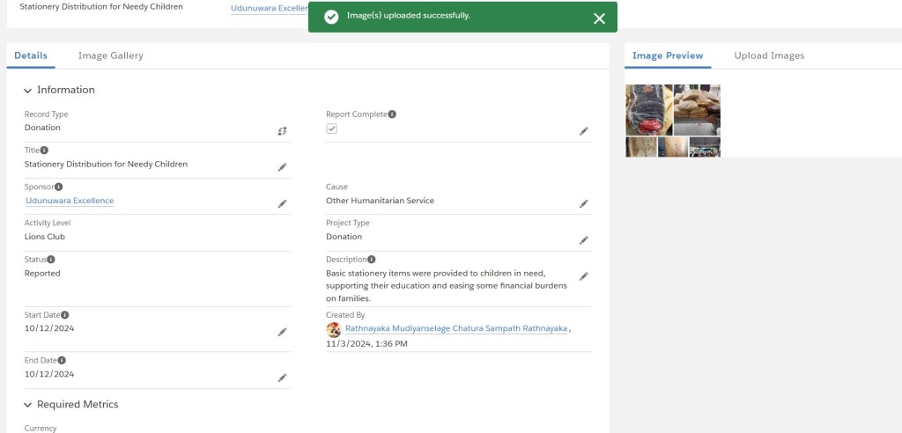
Task: Edit the Project Type pencil icon
Action: 583,240
